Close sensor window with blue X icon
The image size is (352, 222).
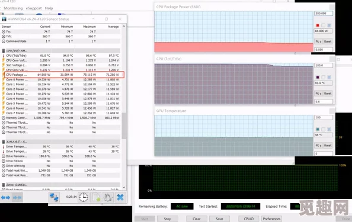click(x=120, y=197)
